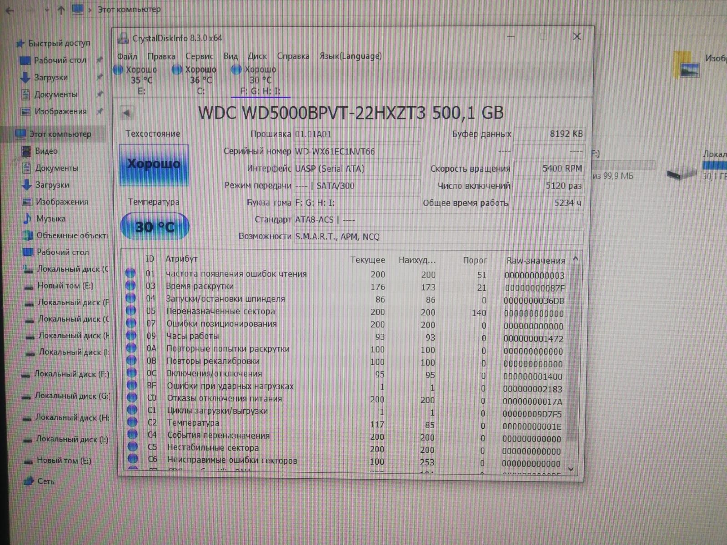Select row Ошибки позиционирования
The width and height of the screenshot is (727, 545).
pos(346,324)
